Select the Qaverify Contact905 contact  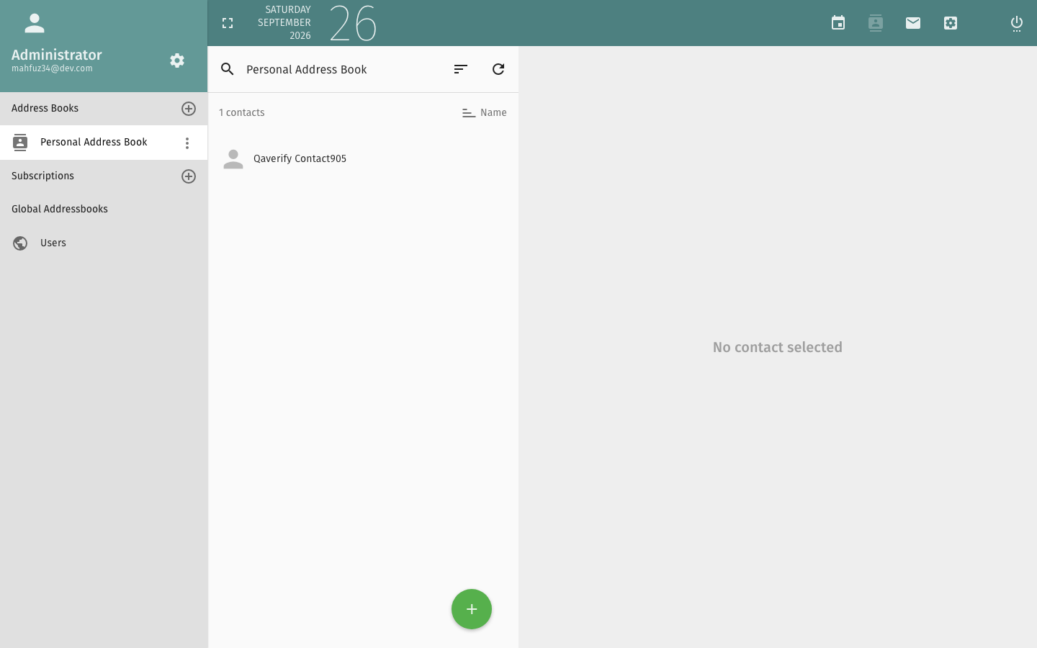[363, 158]
